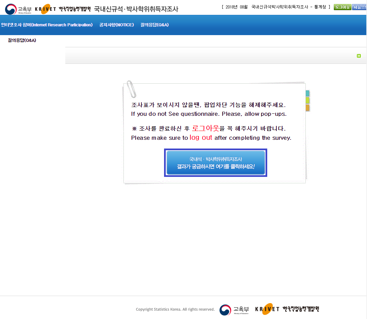Screen dimensions: 367x319
Task: Open Internet Research Participation menu
Action: [x=47, y=25]
